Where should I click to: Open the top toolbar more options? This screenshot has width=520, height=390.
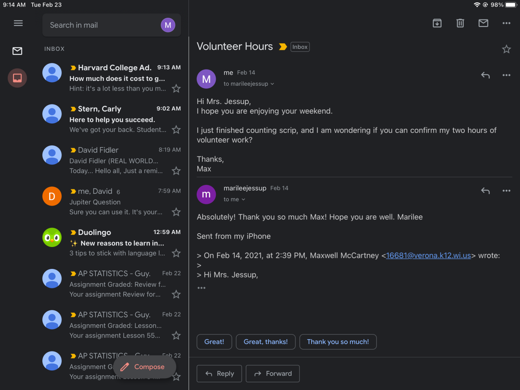(x=506, y=23)
